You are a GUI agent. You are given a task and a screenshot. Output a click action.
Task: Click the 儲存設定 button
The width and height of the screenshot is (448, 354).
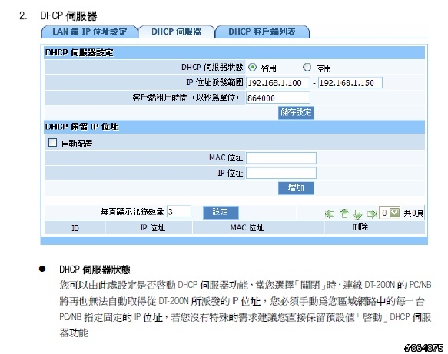pos(296,112)
